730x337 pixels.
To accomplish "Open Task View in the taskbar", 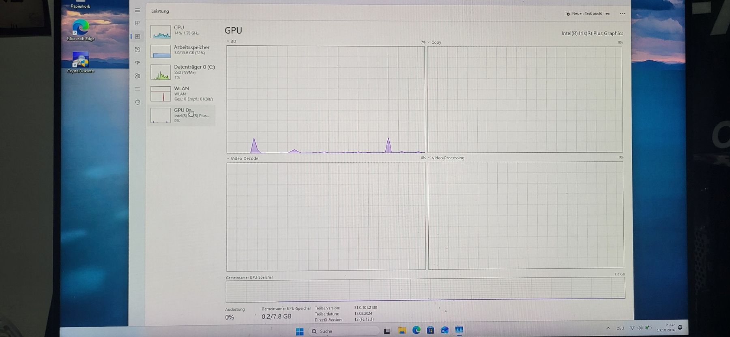I will tap(387, 331).
